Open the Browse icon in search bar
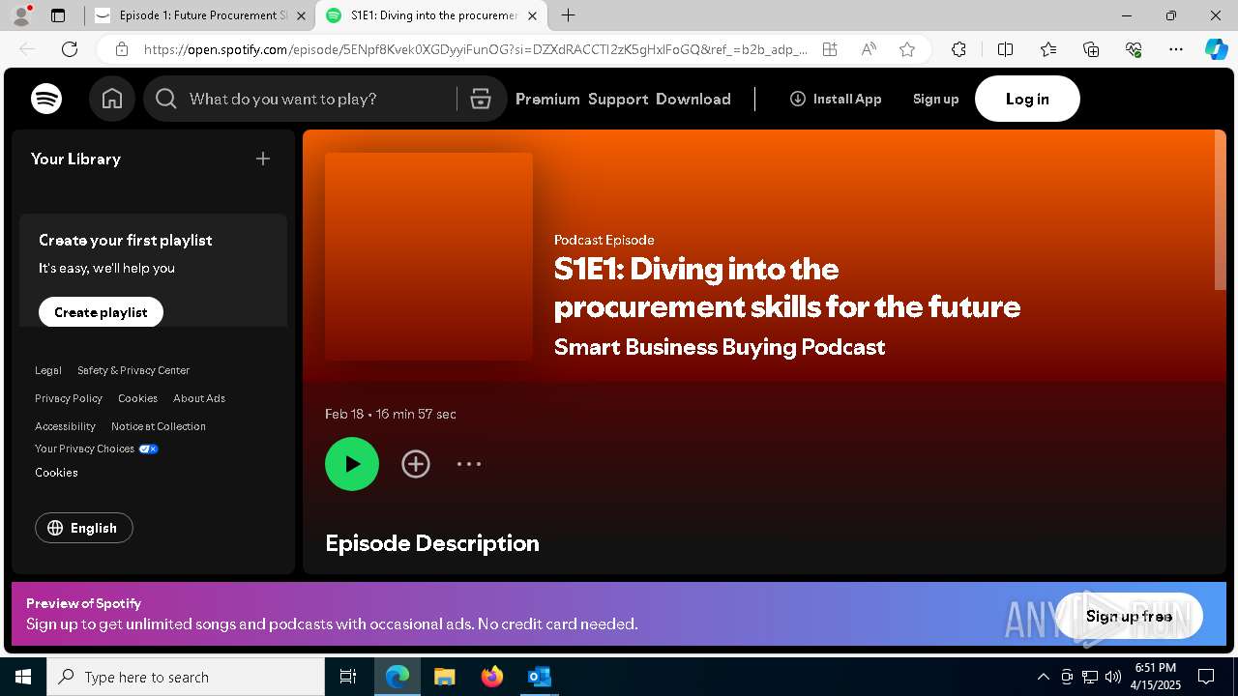Screen dimensions: 1238x696 coord(481,99)
